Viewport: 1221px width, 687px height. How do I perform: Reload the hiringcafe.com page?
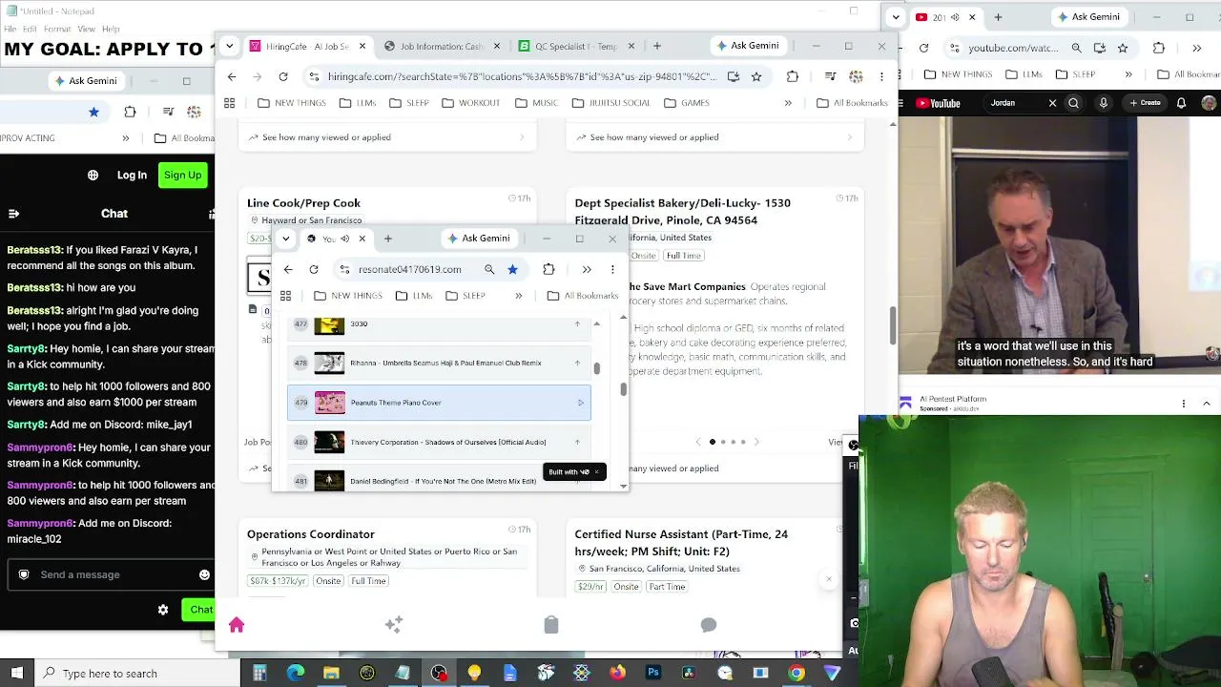(x=283, y=76)
